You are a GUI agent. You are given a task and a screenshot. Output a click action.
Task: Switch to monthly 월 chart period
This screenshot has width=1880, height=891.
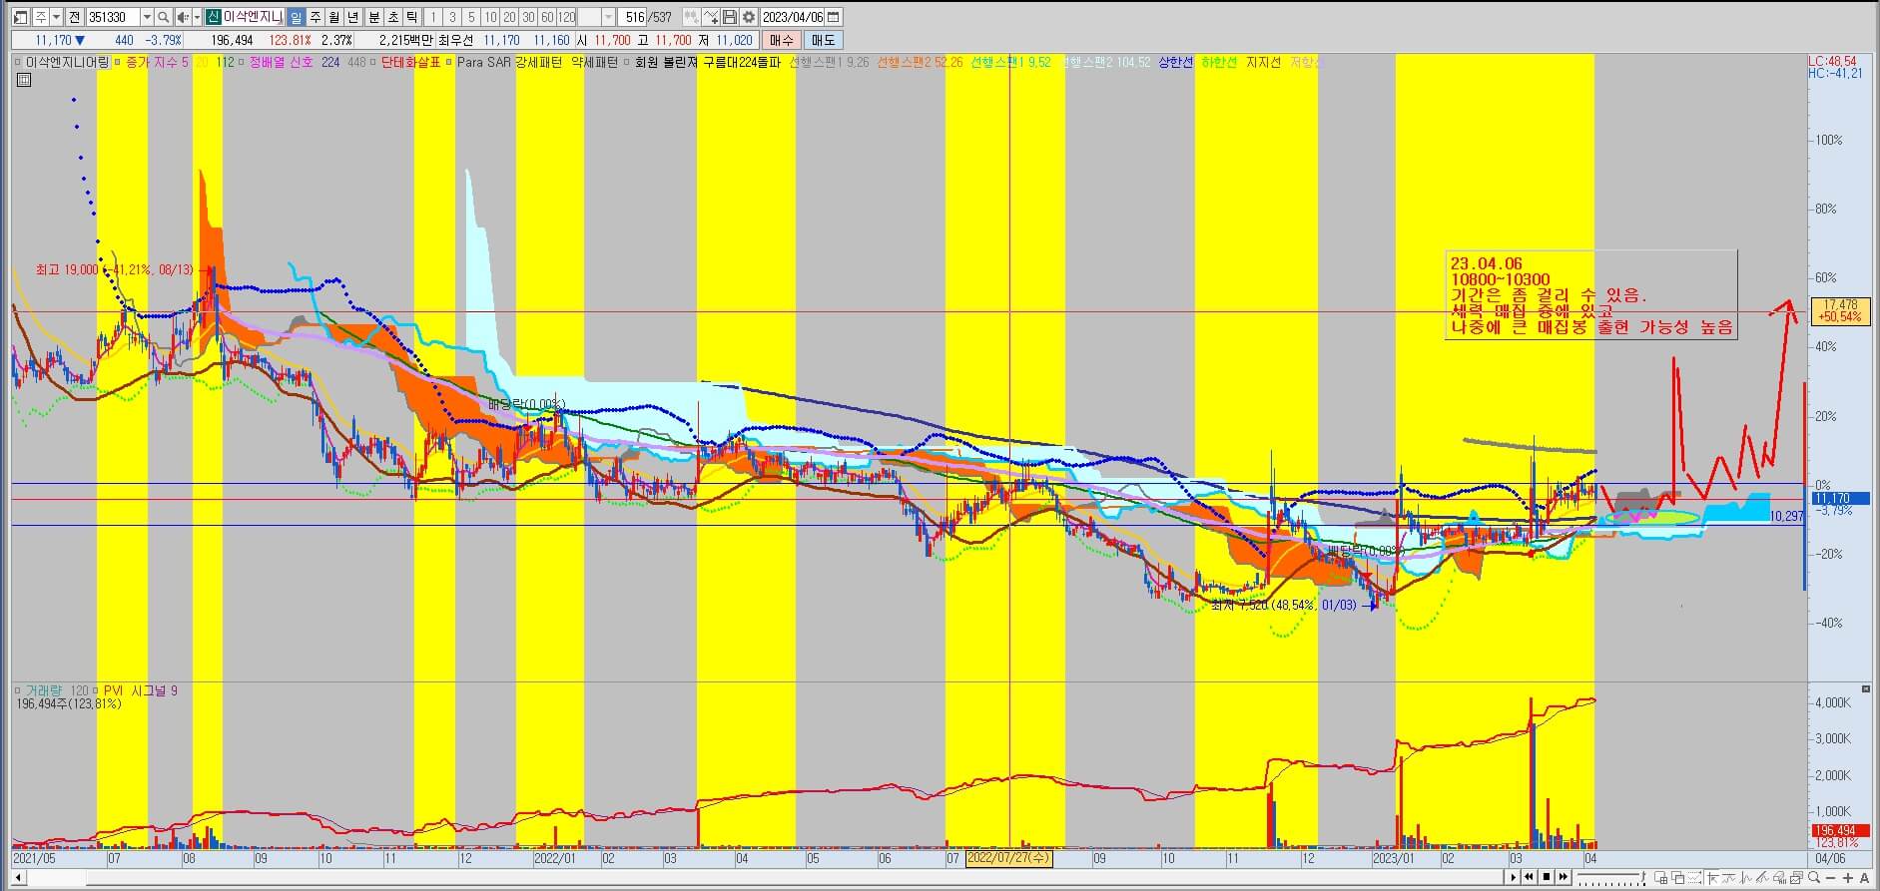pyautogui.click(x=334, y=17)
